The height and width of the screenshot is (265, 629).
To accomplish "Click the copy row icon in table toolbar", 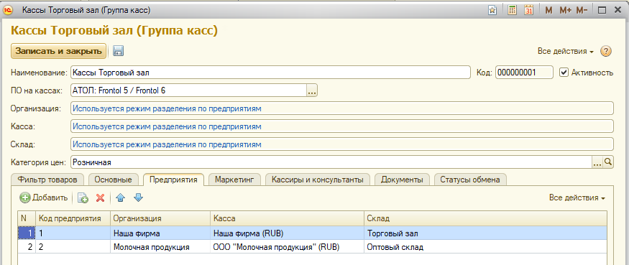I will (83, 197).
